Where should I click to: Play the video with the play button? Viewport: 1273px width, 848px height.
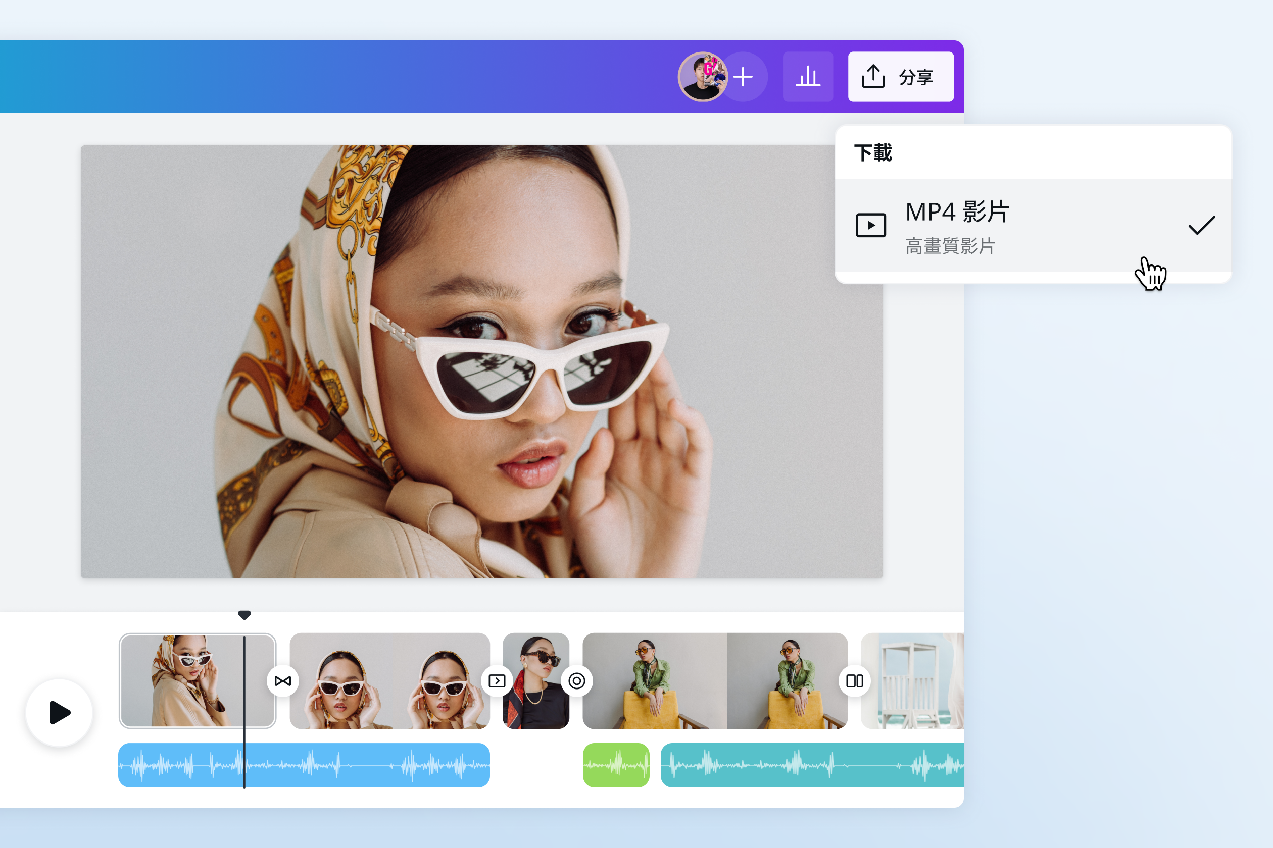[x=60, y=713]
